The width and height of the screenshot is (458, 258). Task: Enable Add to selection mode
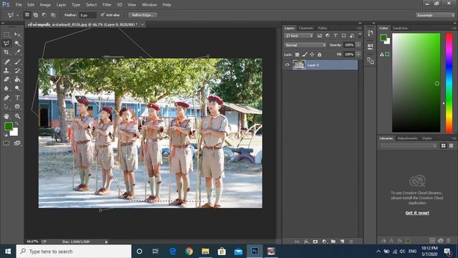pos(36,14)
